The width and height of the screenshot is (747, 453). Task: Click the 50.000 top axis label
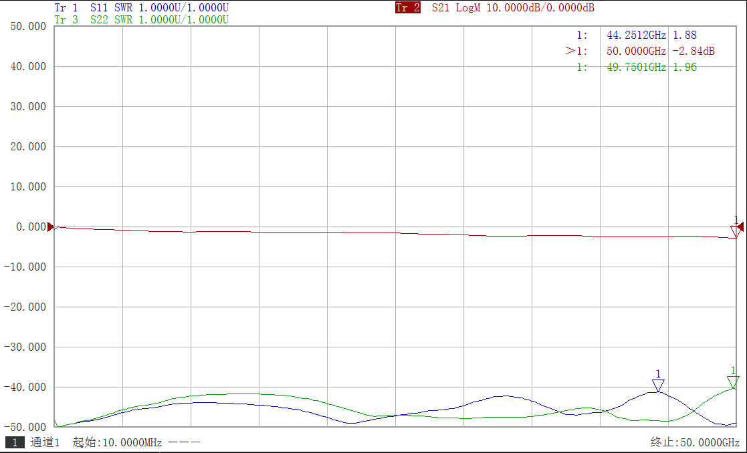28,27
